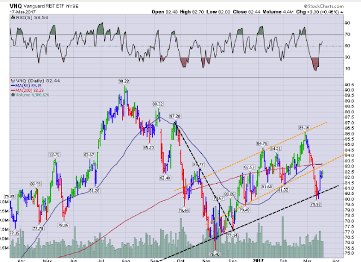This screenshot has height=262, width=361.
Task: Click the 79.98 low price label
Action: click(316, 204)
